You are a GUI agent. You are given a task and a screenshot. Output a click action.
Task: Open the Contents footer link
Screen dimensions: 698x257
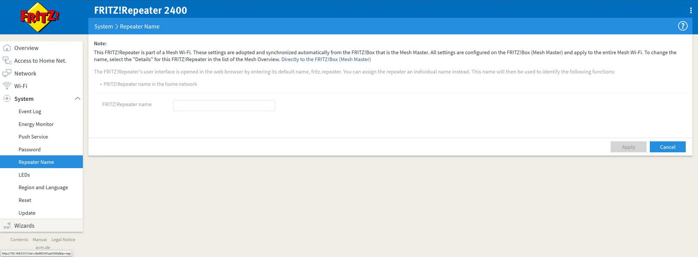(x=19, y=240)
